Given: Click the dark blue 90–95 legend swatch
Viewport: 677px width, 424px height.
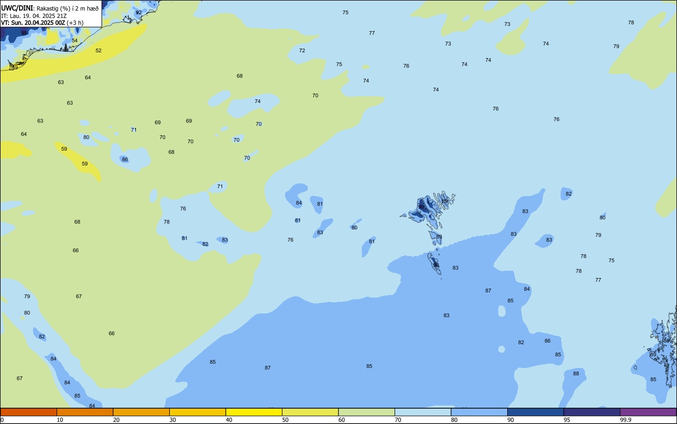Looking at the screenshot, I should click(535, 412).
